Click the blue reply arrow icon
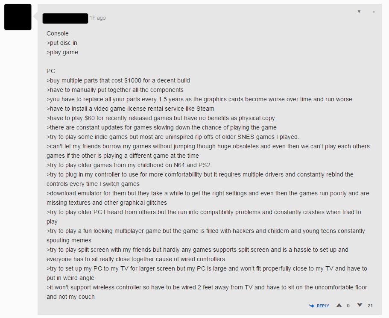 click(311, 306)
